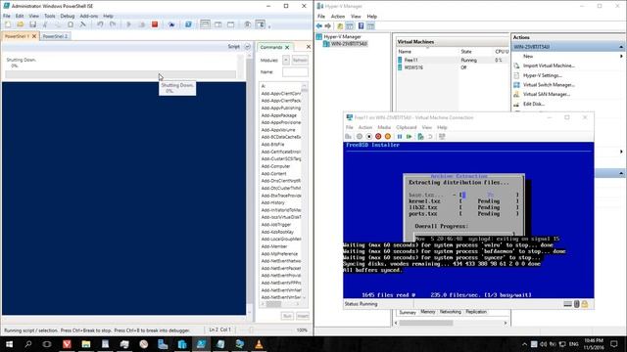Click Edit Disk action
The image size is (627, 352).
click(x=533, y=105)
